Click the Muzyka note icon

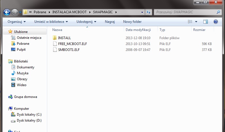[13, 73]
